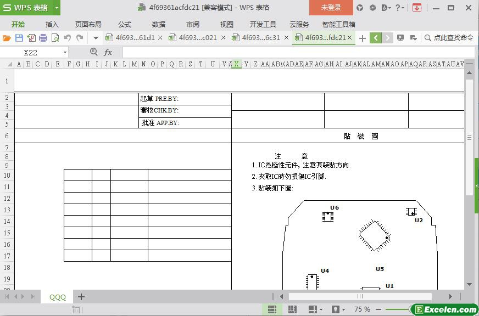The image size is (479, 316).
Task: Open the reading mode dropdown arrow
Action: click(321, 309)
